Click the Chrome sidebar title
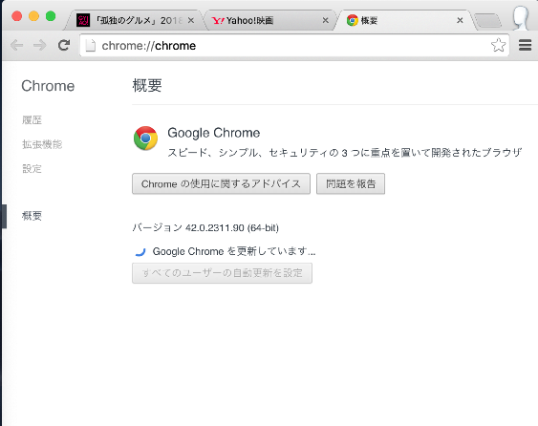The height and width of the screenshot is (426, 538). tap(48, 86)
